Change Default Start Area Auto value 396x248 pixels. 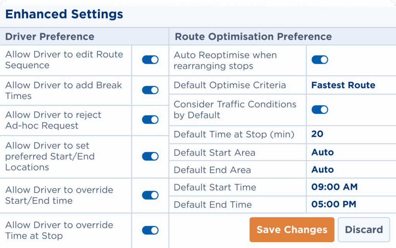click(x=323, y=152)
